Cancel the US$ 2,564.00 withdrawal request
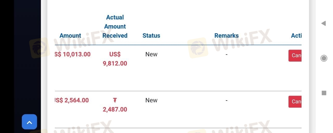 [295, 102]
